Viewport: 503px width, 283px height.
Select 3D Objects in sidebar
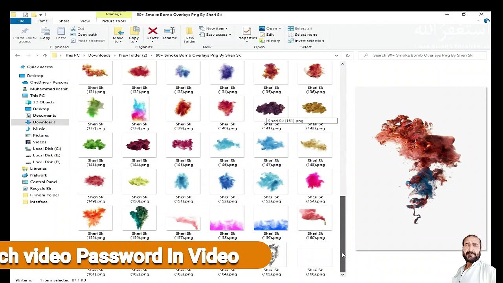[x=44, y=102]
